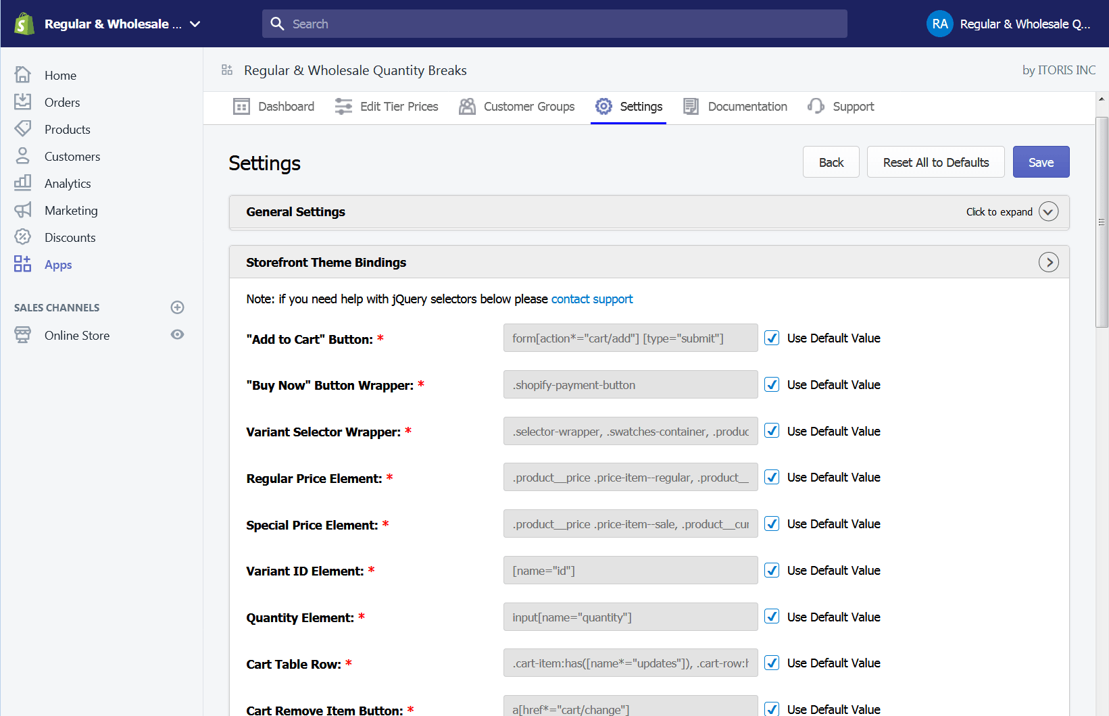Toggle default value for Regular Price Element
This screenshot has height=716, width=1109.
coord(772,477)
